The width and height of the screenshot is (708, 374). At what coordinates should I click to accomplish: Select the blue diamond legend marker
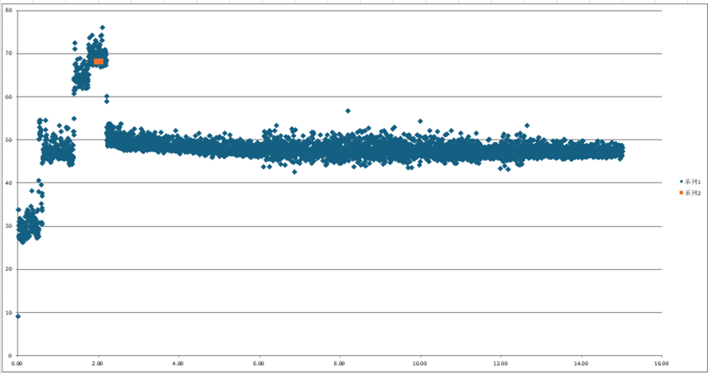pos(681,182)
